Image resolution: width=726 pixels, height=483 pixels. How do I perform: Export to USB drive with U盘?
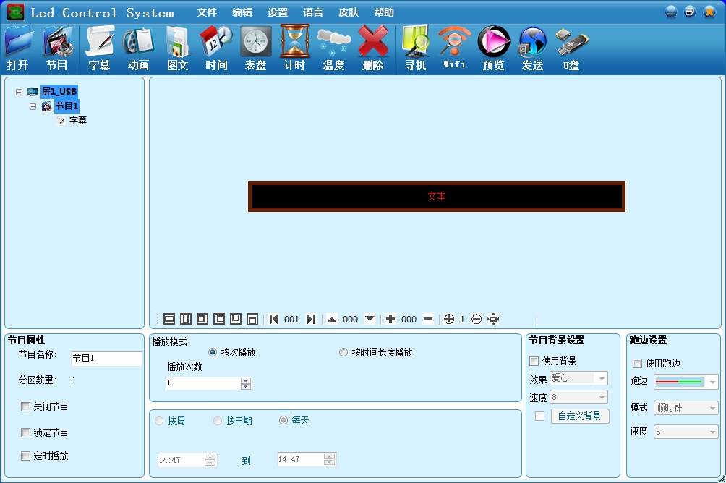click(x=571, y=48)
